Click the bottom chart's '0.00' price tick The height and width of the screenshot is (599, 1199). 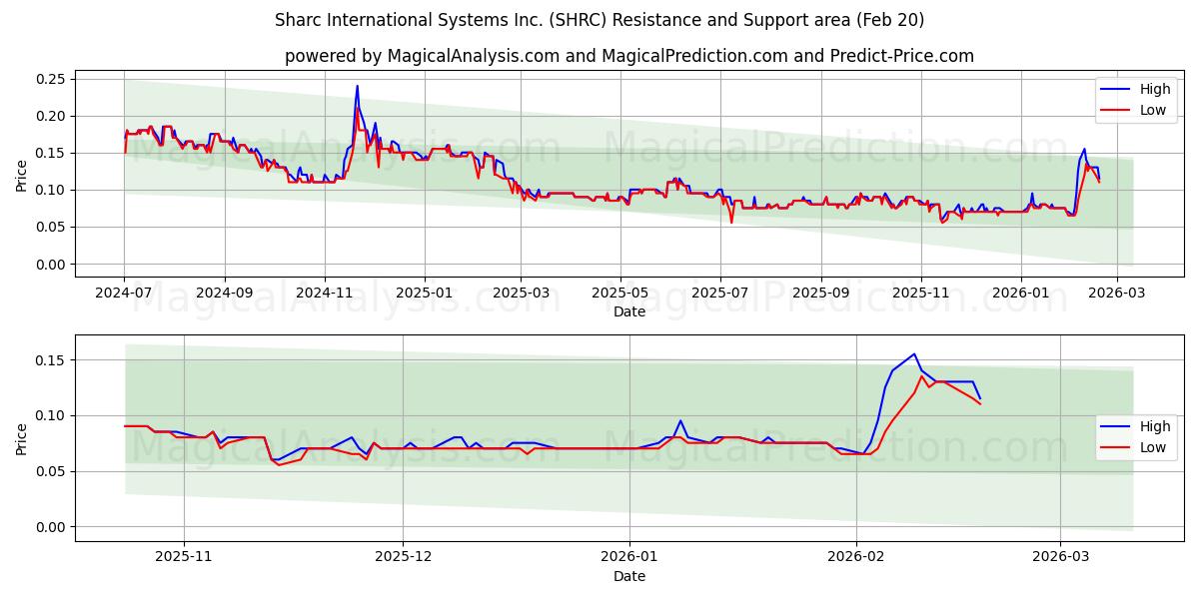click(51, 527)
